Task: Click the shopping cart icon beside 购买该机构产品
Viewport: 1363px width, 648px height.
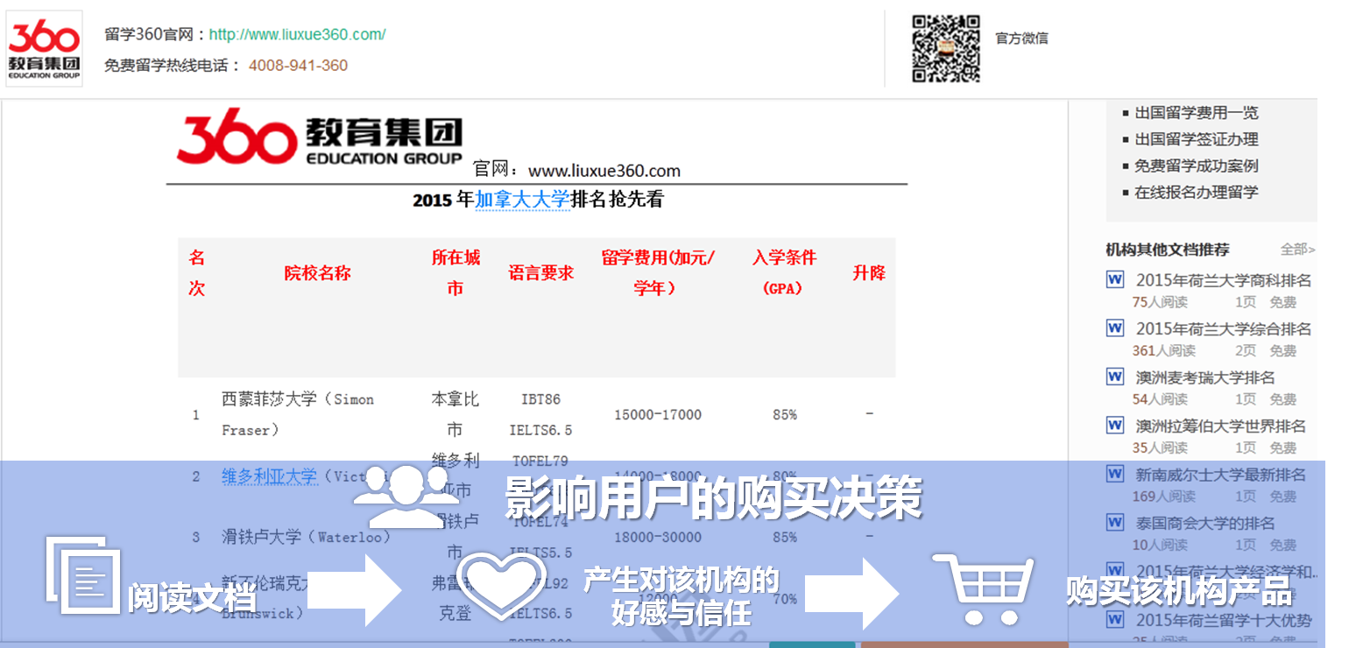Action: [x=983, y=588]
